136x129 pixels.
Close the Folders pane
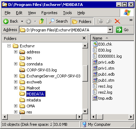(84, 38)
